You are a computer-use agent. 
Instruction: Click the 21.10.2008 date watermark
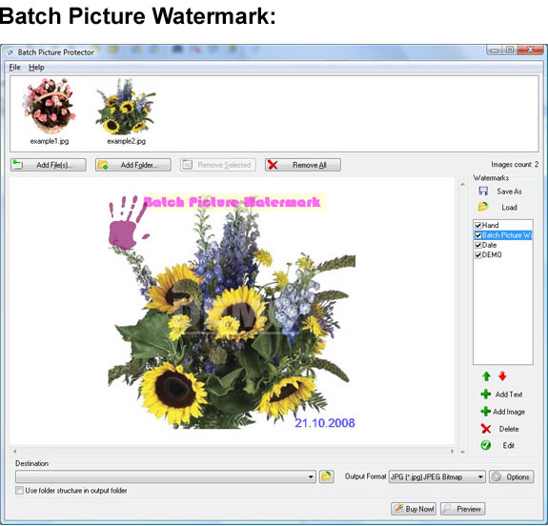point(325,423)
